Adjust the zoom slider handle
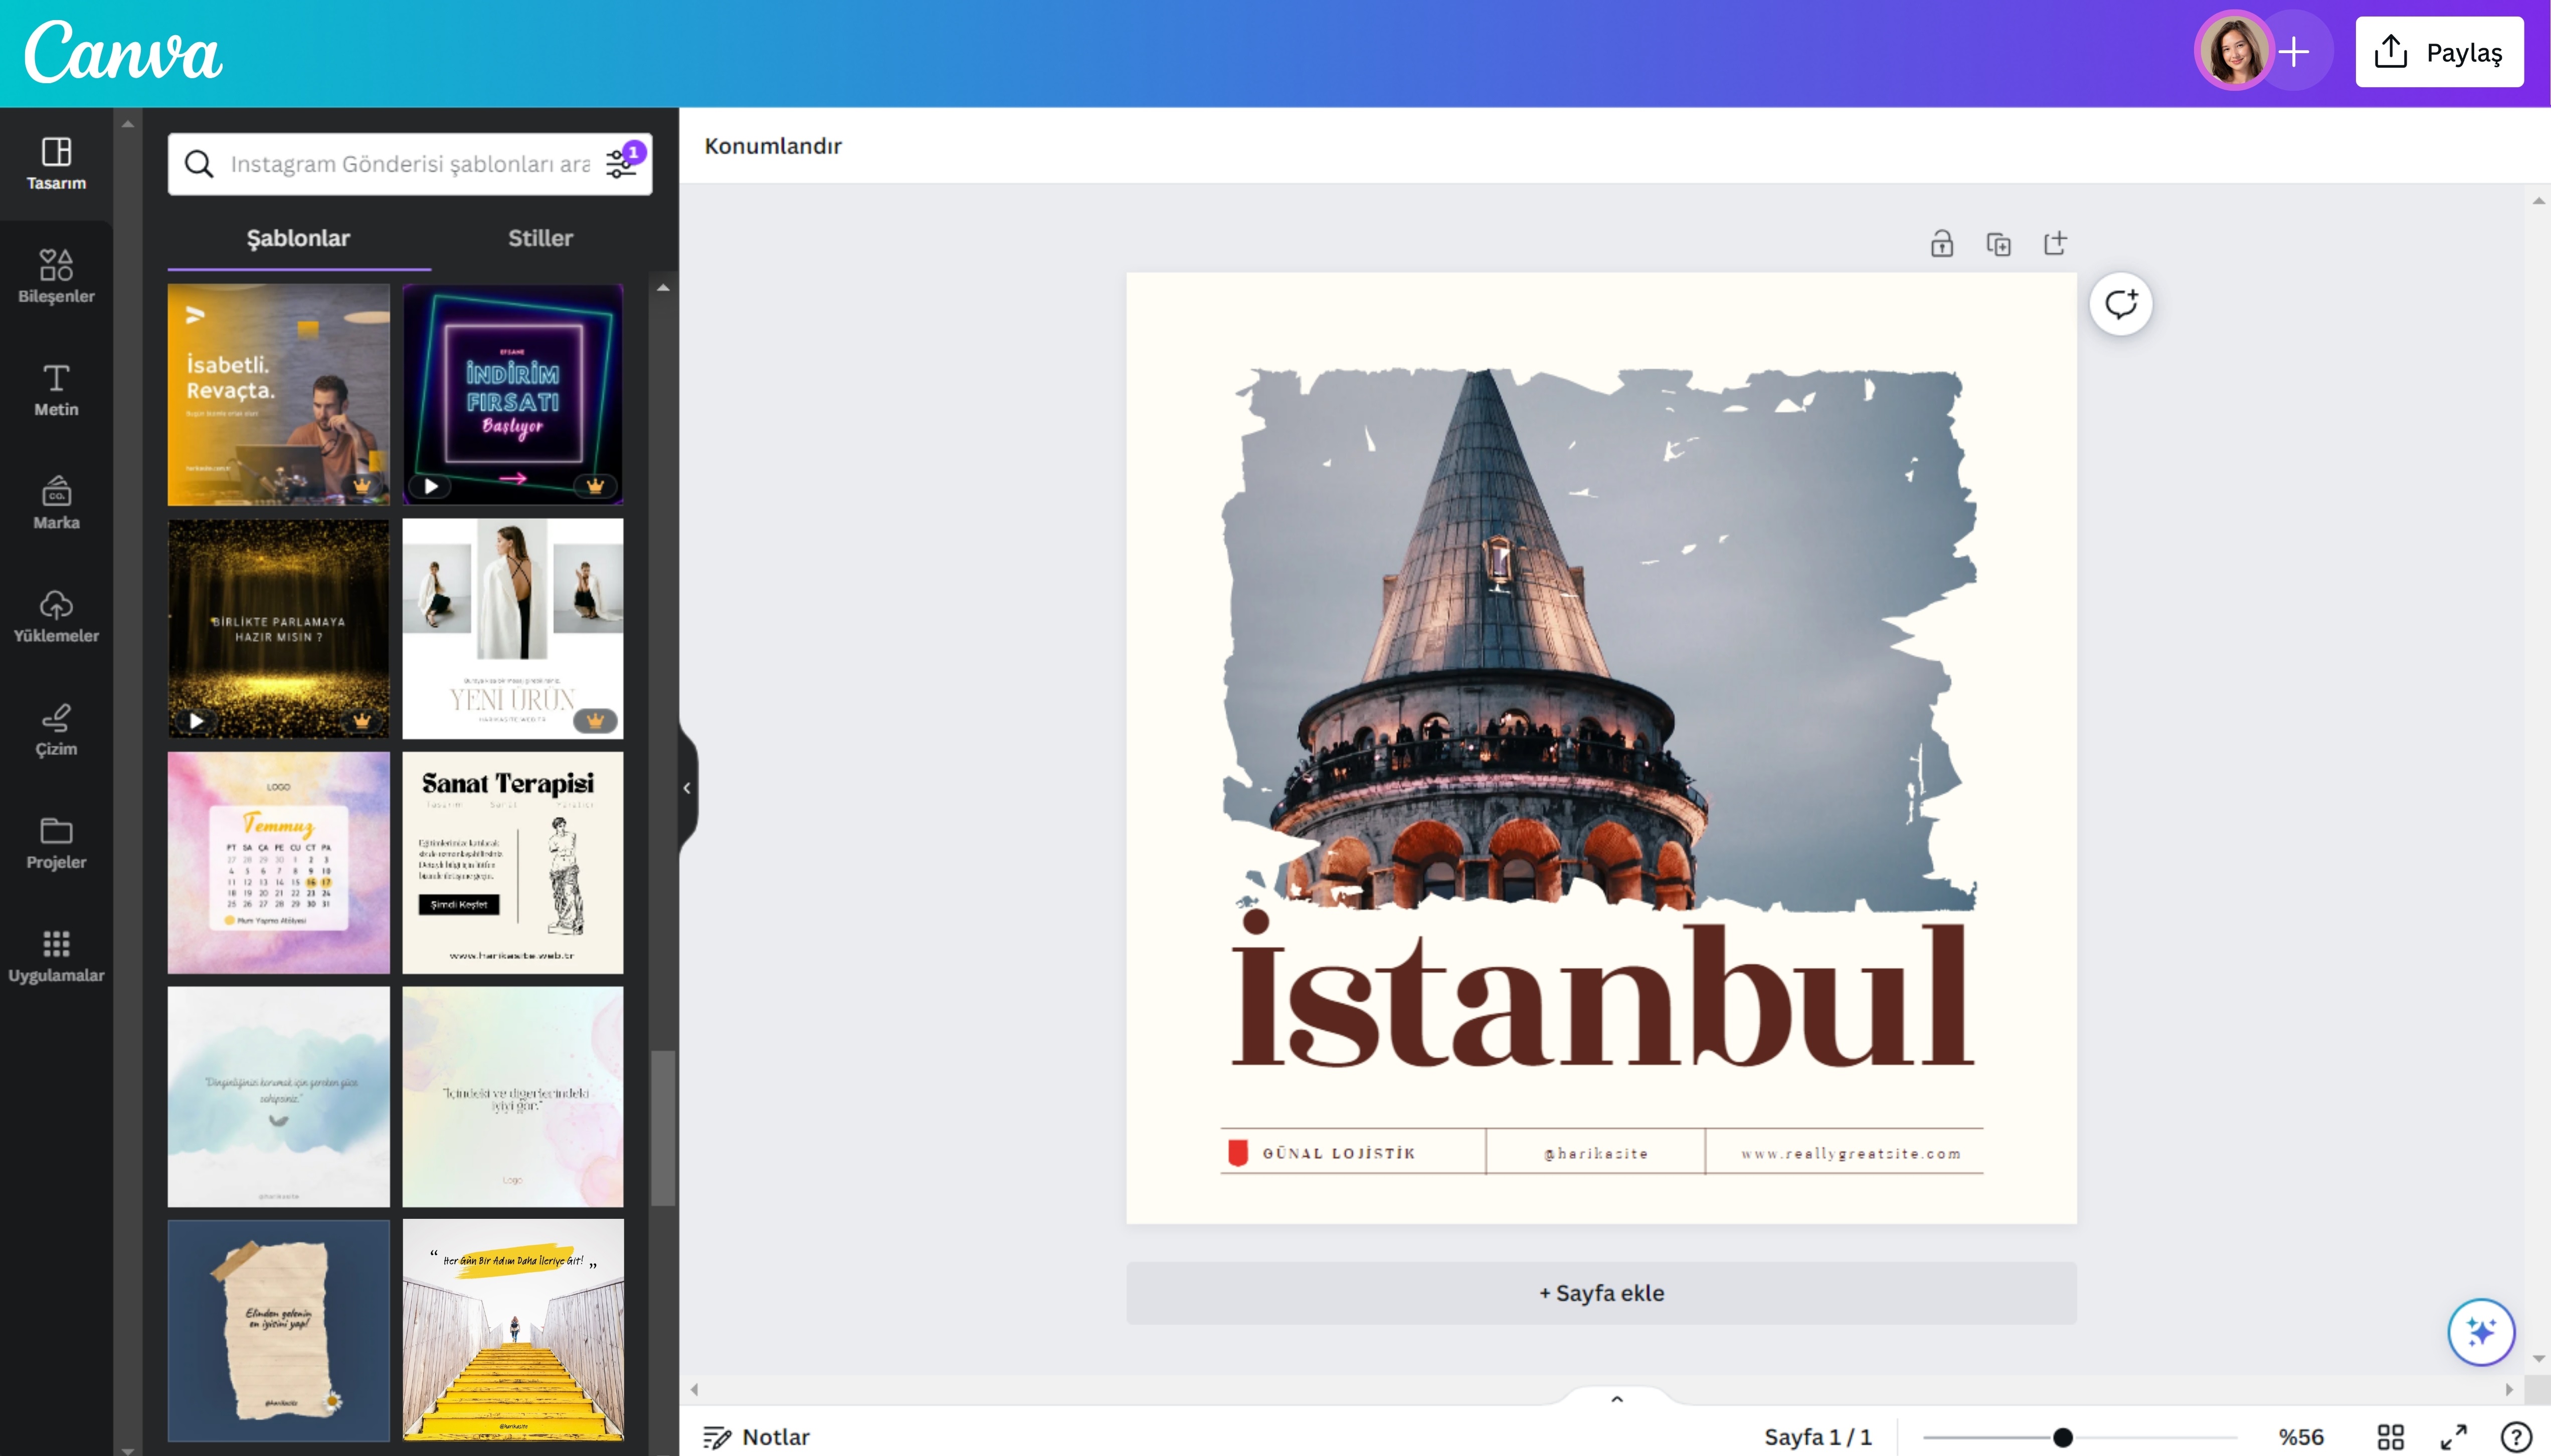 pyautogui.click(x=2062, y=1437)
